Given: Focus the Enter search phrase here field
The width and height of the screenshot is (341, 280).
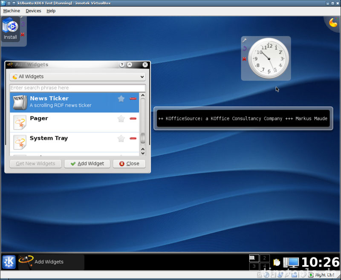Looking at the screenshot, I should [78, 88].
